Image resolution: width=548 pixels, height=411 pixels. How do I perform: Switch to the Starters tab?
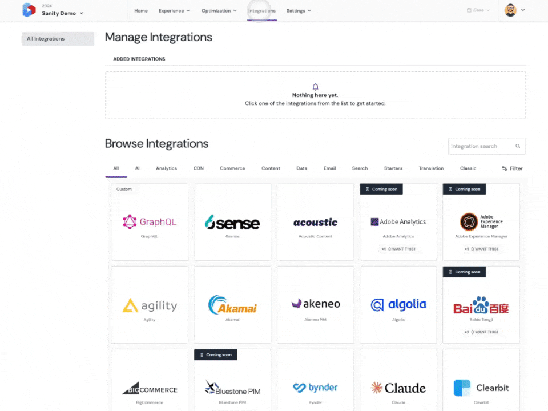click(393, 168)
